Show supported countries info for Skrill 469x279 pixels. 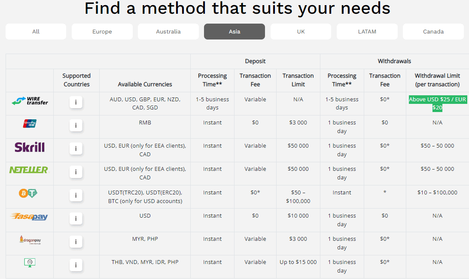76,149
